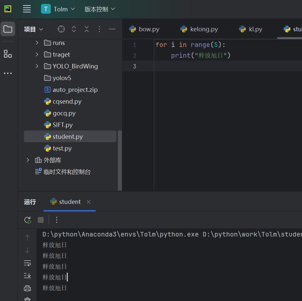
Task: Rerun the student script
Action: (28, 220)
